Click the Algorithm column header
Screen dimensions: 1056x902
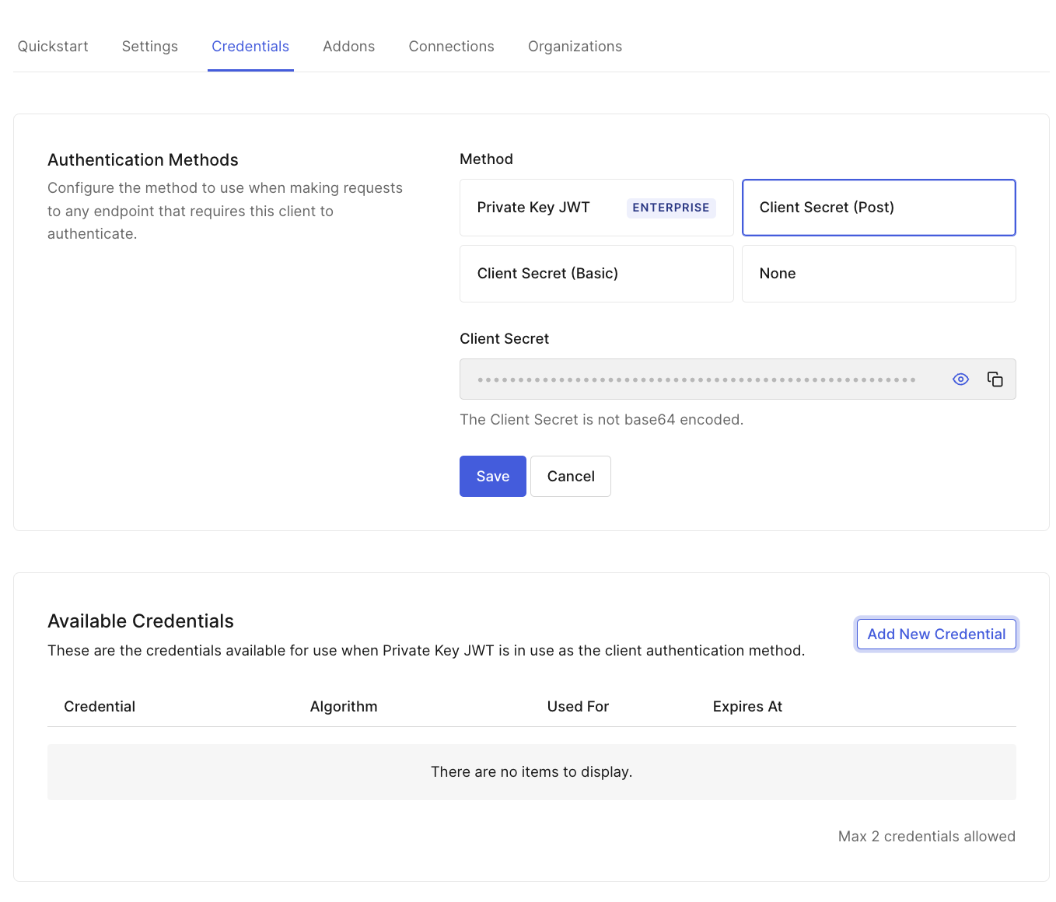(x=343, y=706)
